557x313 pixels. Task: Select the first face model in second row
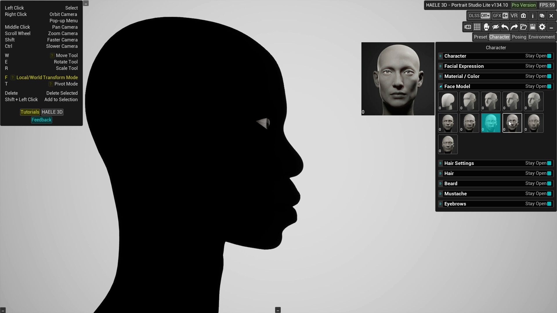click(448, 123)
